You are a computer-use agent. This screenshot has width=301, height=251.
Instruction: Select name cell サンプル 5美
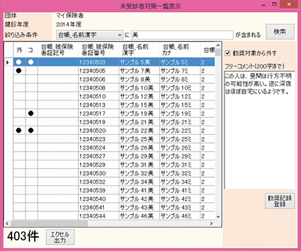coord(139,62)
